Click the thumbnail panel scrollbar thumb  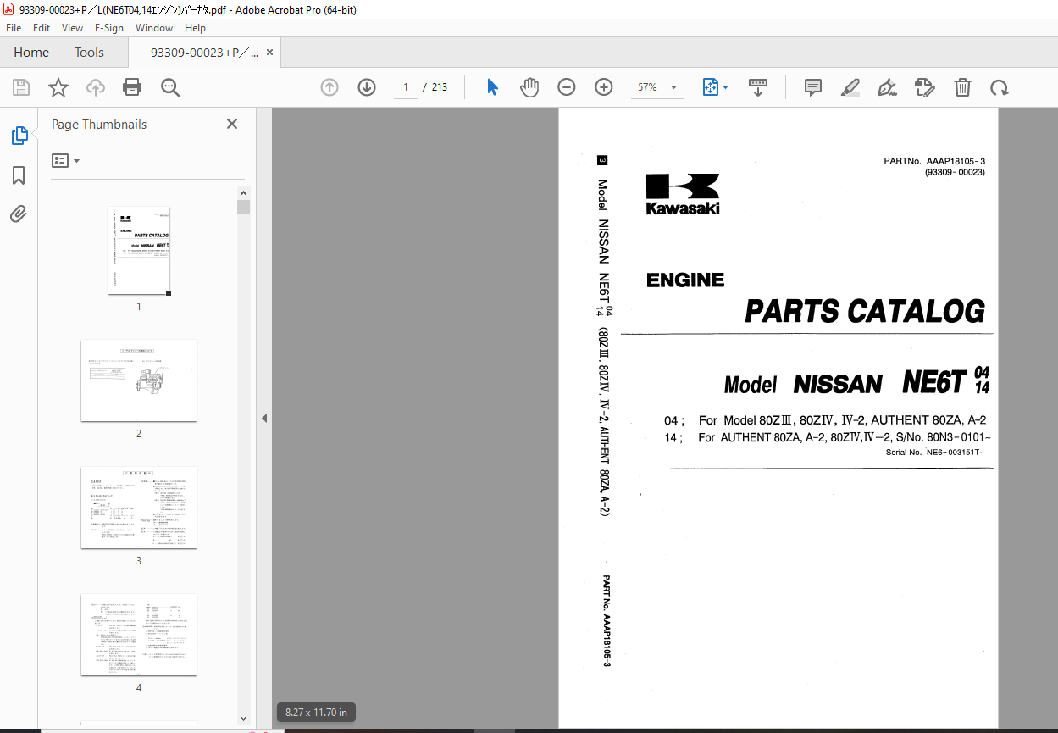tap(244, 208)
